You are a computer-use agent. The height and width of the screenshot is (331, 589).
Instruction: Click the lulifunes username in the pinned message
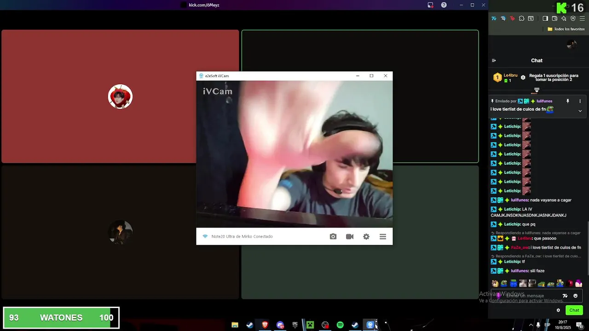(x=544, y=101)
